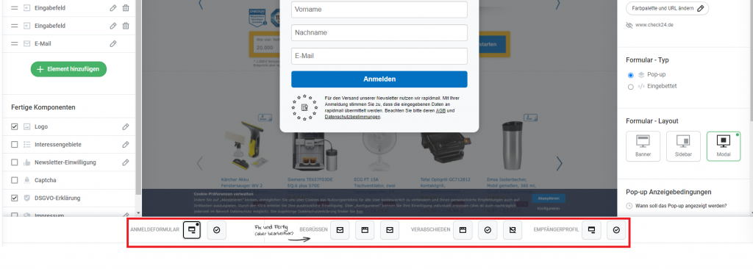Select the Eingebettet radio button
Screen dimensions: 753x269
coord(631,87)
